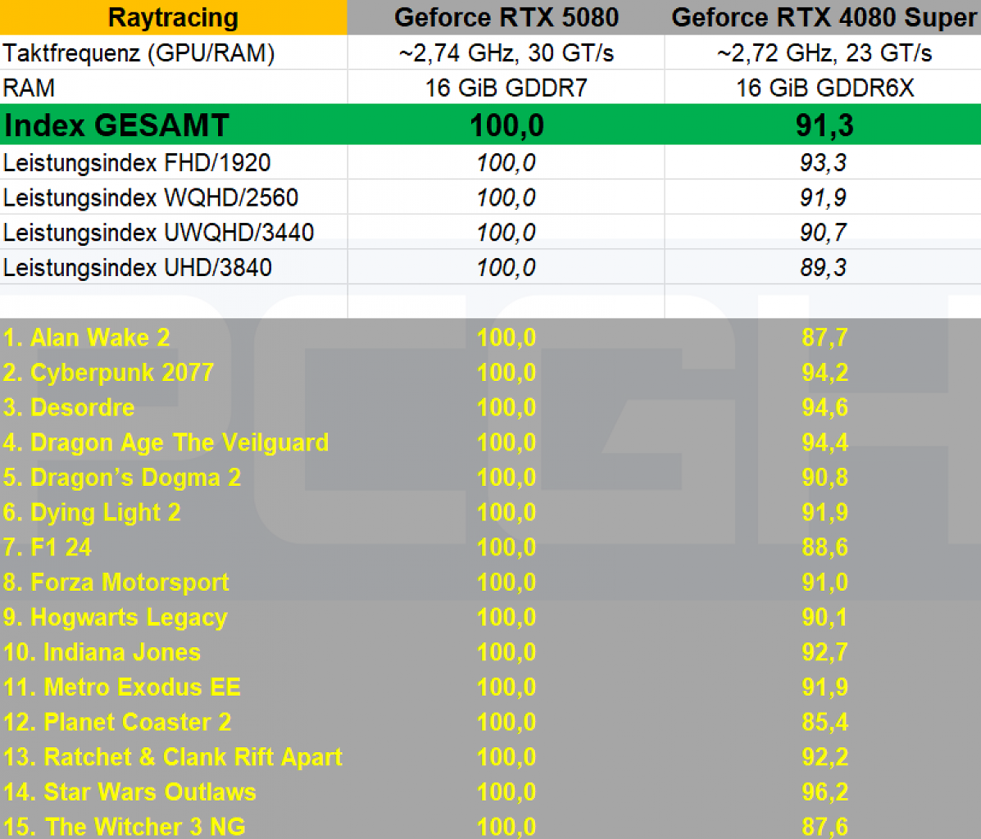
Task: Select Leistungsindex UWQHD/3440 label
Action: click(158, 233)
